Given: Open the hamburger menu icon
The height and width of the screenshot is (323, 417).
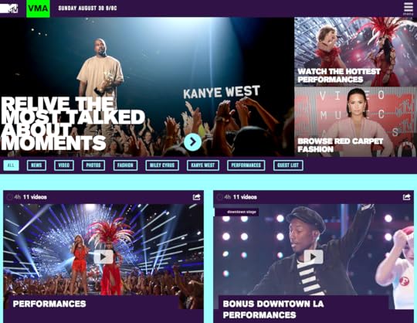Looking at the screenshot, I should point(408,8).
